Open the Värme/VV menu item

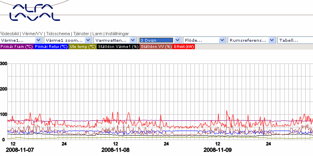point(33,34)
